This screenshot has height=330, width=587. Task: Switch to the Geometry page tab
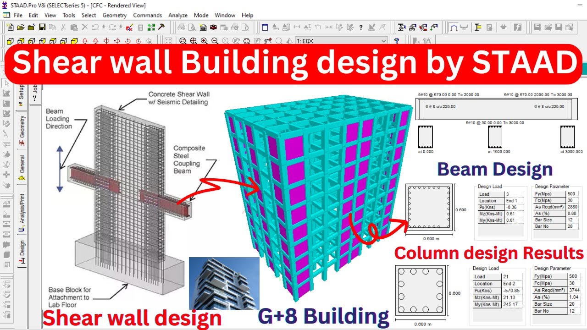pos(22,130)
